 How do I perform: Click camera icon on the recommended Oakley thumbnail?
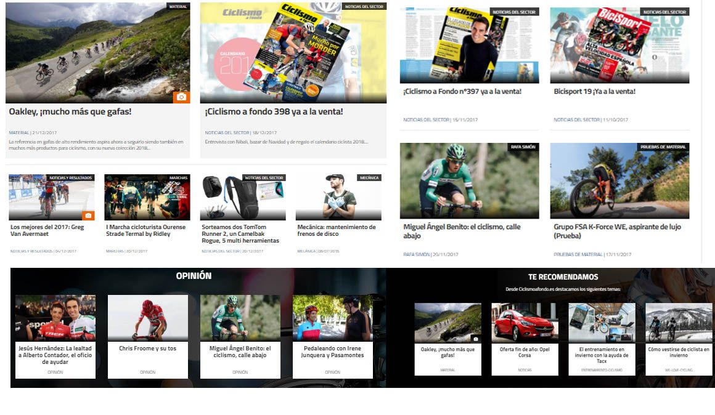(476, 339)
